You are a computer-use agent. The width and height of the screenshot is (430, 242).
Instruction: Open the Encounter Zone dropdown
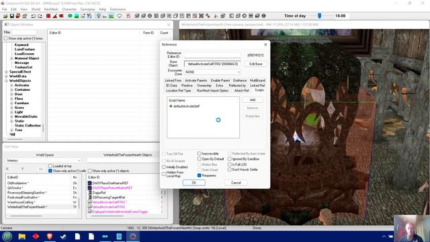pyautogui.click(x=213, y=72)
